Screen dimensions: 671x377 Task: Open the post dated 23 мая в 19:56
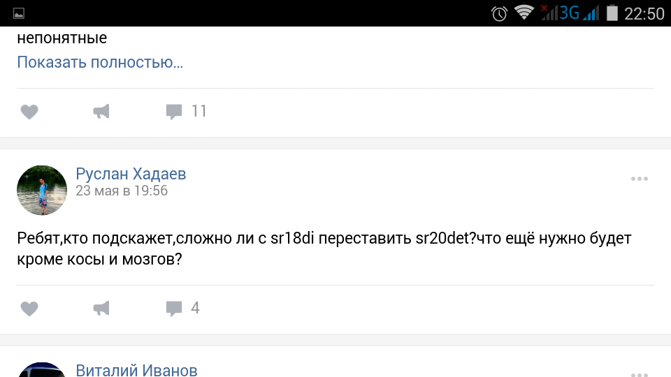coord(122,191)
